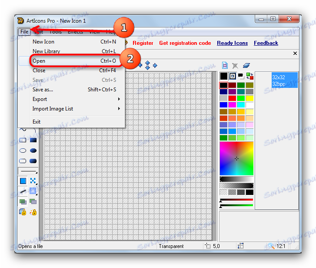Select the transparent overlay squares icon
Image resolution: width=316 pixels, height=268 pixels.
23,201
